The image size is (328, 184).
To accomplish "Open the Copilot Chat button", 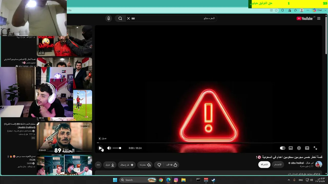I will click(x=317, y=10).
